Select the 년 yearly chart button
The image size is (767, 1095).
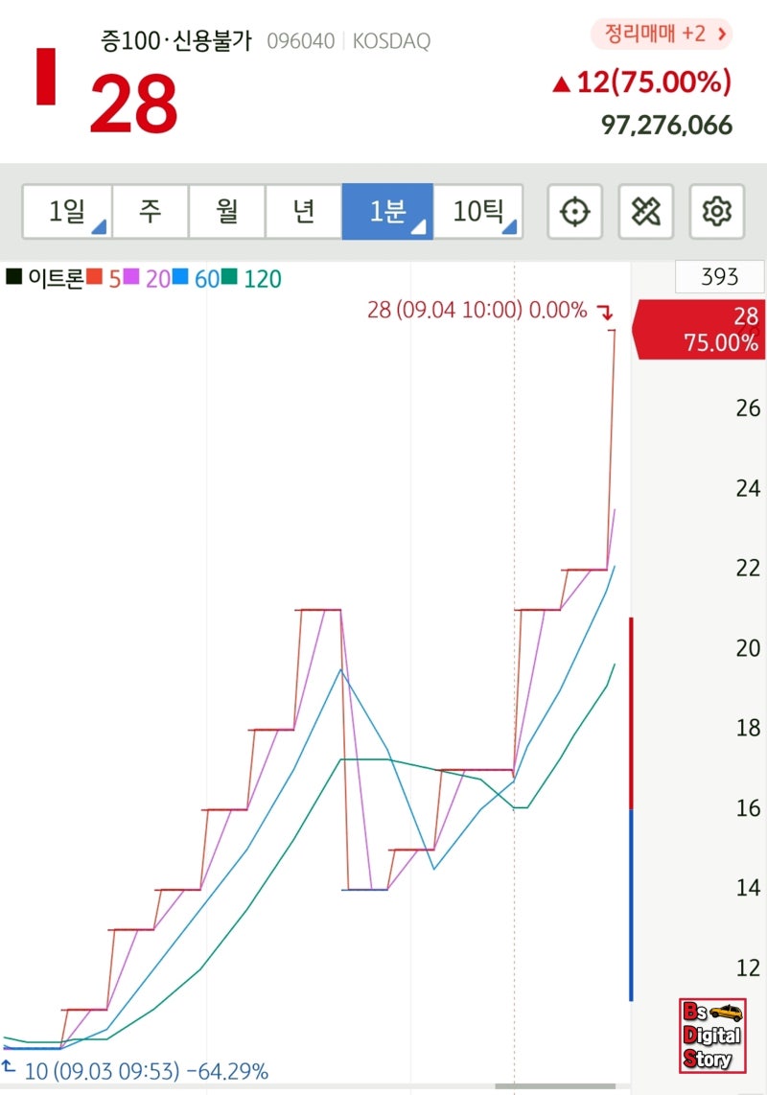(304, 212)
